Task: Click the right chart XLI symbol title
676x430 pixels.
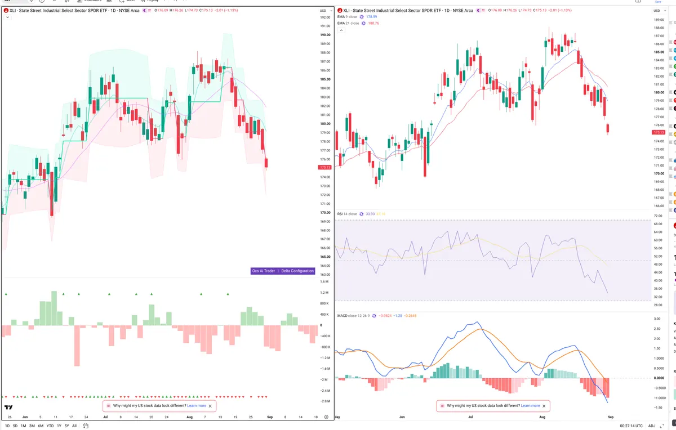Action: (x=409, y=10)
